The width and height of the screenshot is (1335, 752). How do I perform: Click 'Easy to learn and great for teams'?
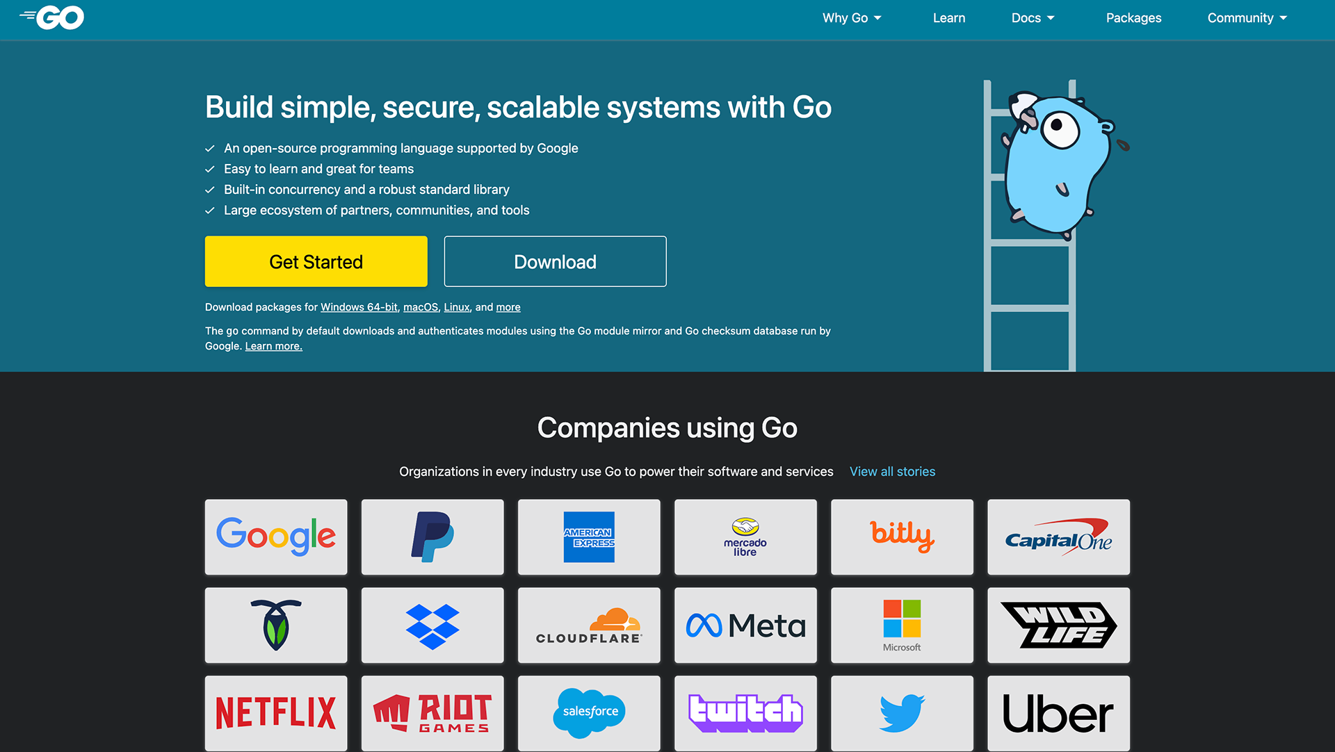point(318,169)
